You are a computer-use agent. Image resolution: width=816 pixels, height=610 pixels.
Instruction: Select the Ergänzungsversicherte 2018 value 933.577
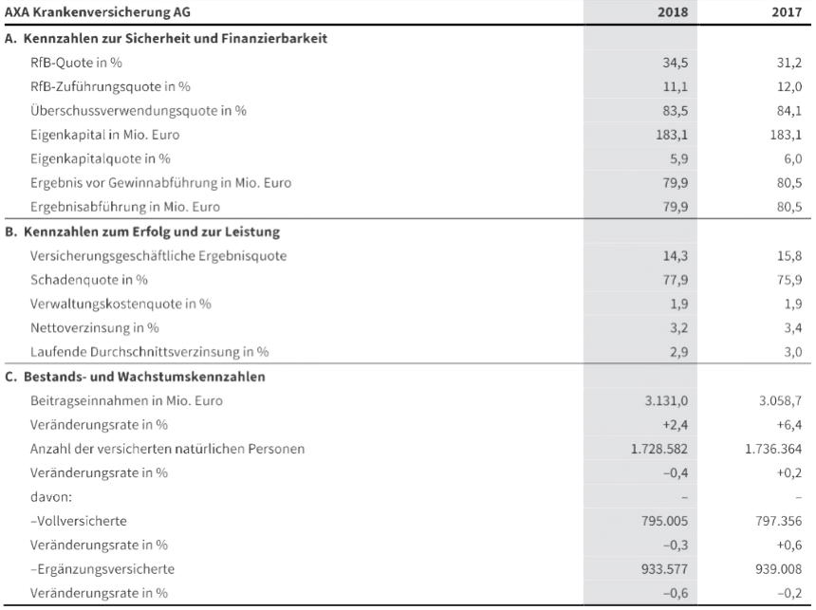point(661,569)
